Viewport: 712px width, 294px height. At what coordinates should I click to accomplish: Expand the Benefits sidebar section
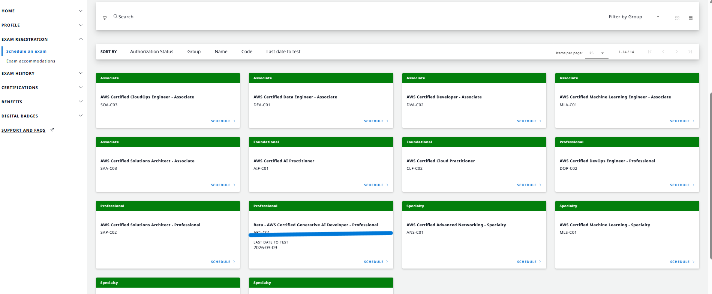click(81, 101)
